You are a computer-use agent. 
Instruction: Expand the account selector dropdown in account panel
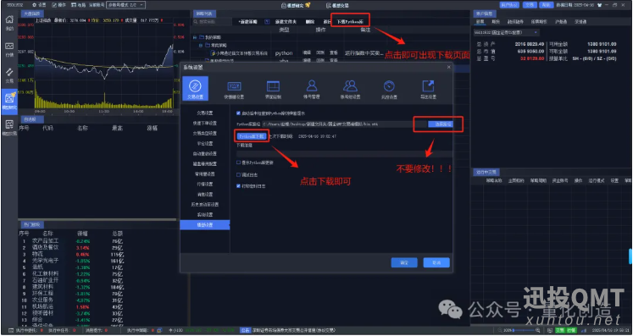(506, 32)
